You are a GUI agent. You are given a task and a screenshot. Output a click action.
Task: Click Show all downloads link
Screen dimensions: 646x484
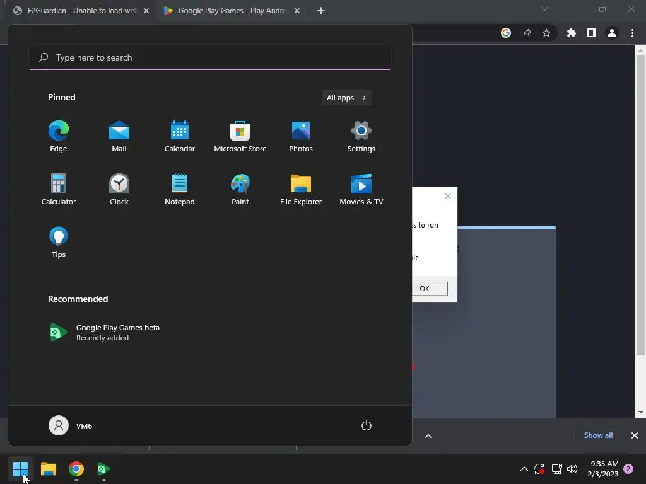coord(598,435)
